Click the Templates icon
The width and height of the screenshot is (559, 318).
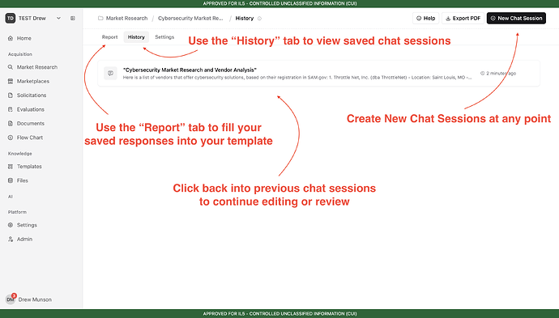pos(11,167)
